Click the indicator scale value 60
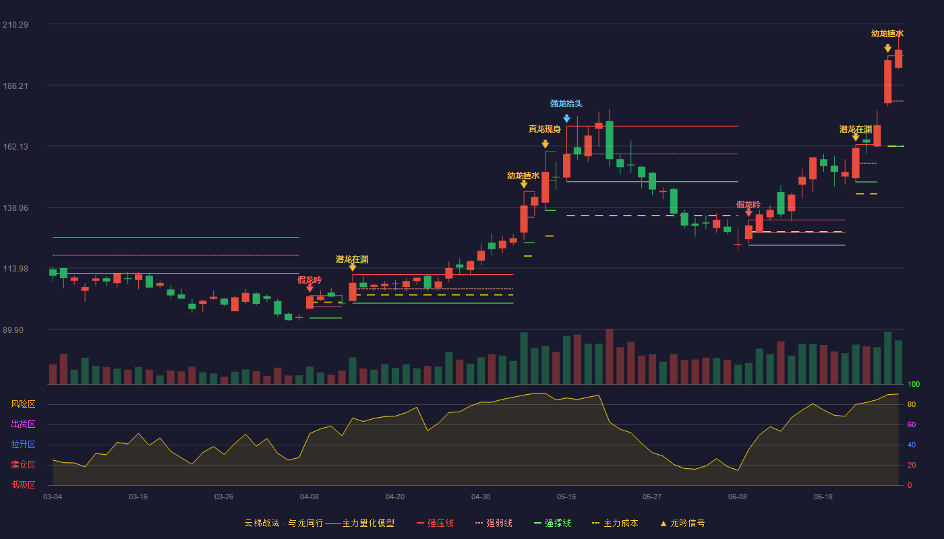 click(912, 424)
